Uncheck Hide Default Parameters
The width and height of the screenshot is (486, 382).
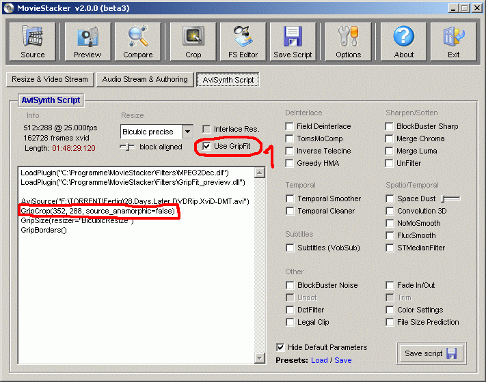[x=280, y=347]
